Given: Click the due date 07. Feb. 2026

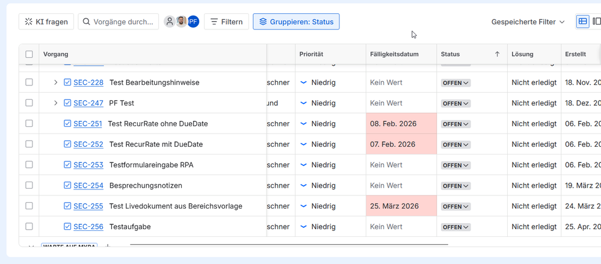Looking at the screenshot, I should pos(392,144).
